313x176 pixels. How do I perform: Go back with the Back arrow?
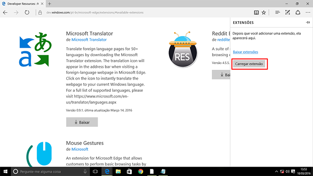(x=5, y=13)
